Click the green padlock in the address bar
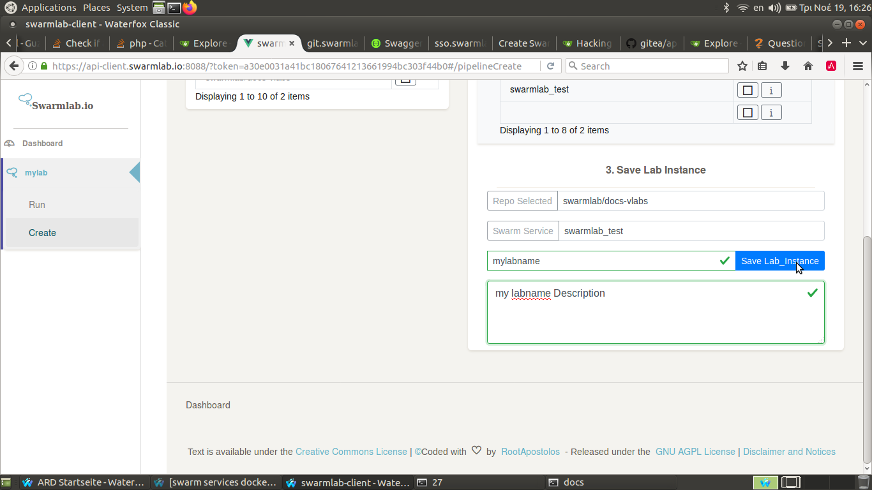 [44, 66]
